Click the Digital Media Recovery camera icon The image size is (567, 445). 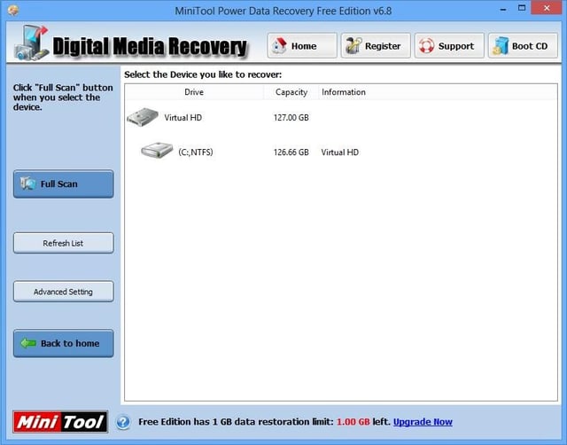(x=32, y=43)
